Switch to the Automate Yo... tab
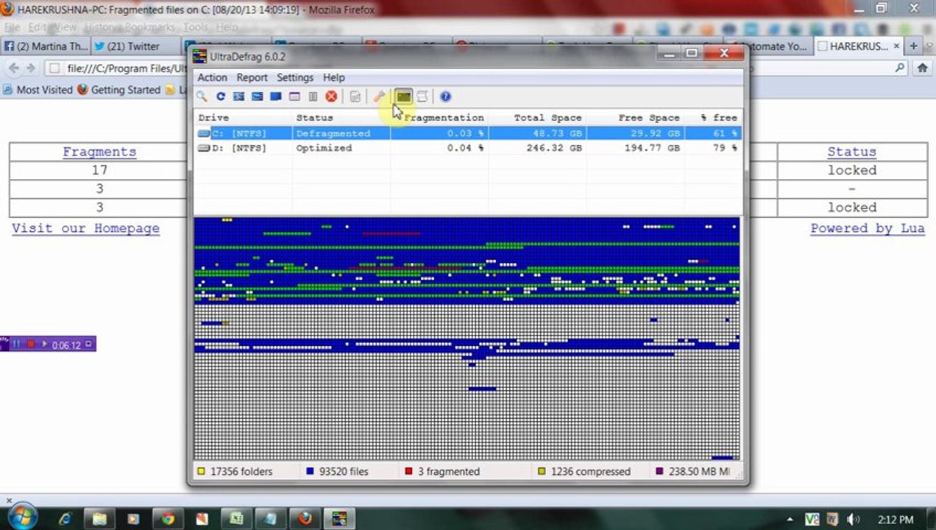 (773, 46)
